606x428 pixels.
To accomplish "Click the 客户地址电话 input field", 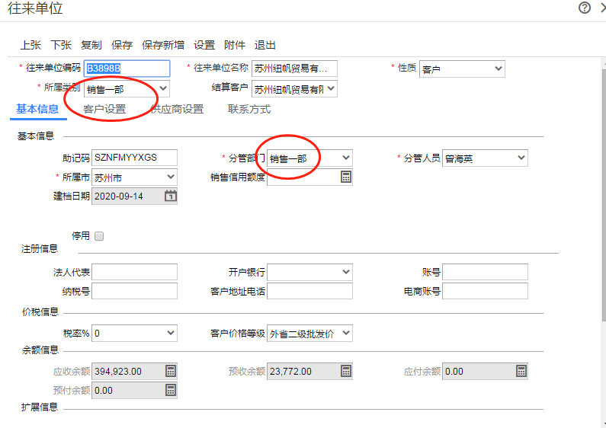I will point(309,291).
